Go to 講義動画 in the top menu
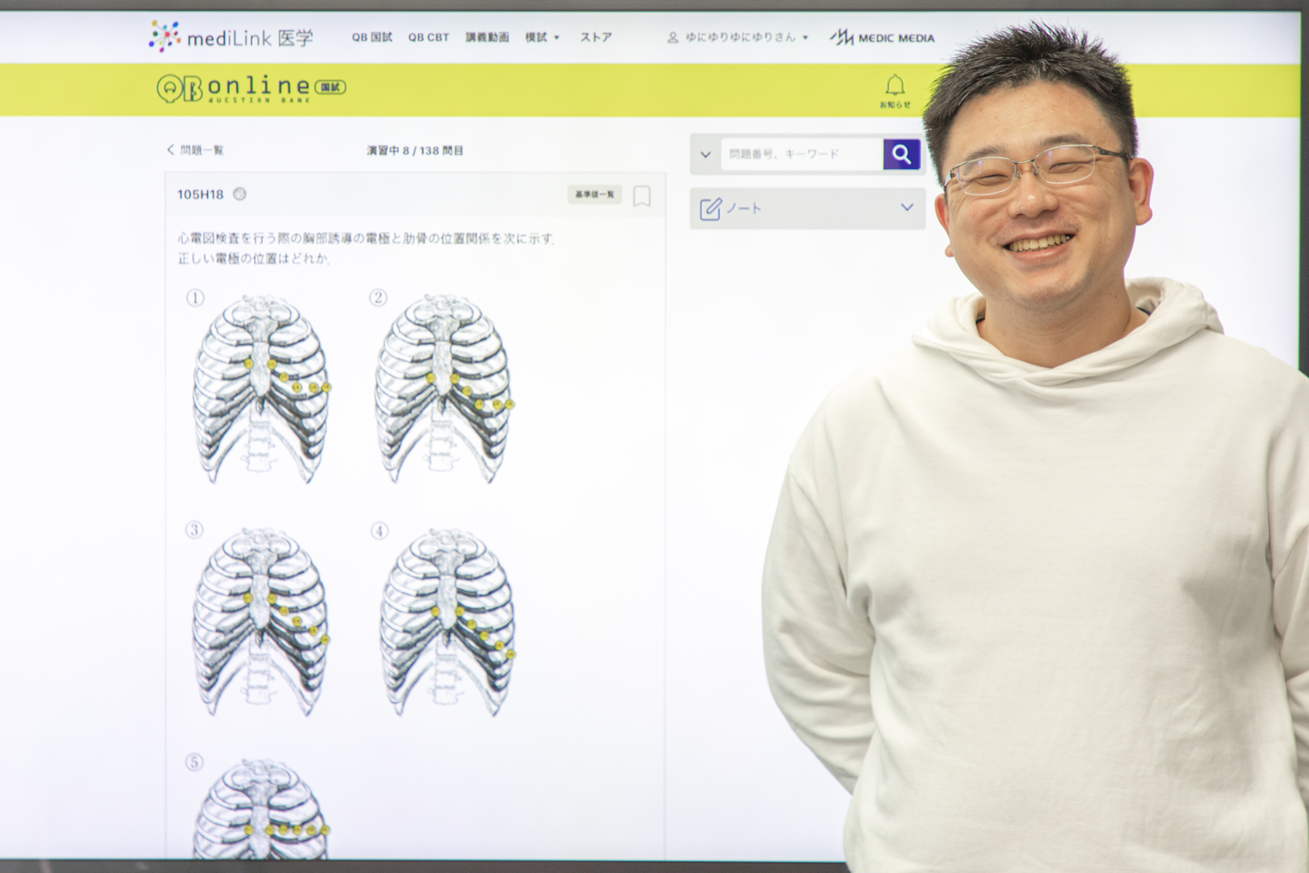 487,37
